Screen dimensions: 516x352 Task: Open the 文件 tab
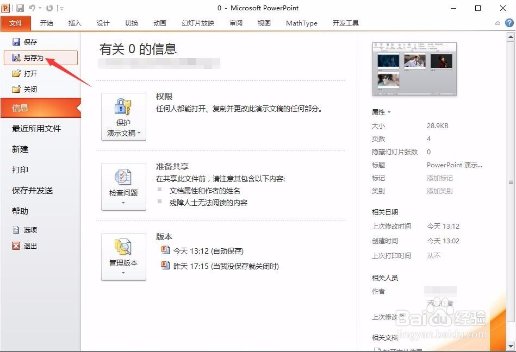[15, 23]
